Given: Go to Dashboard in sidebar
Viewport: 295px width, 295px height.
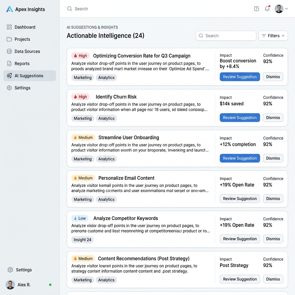Looking at the screenshot, I should coord(30,27).
